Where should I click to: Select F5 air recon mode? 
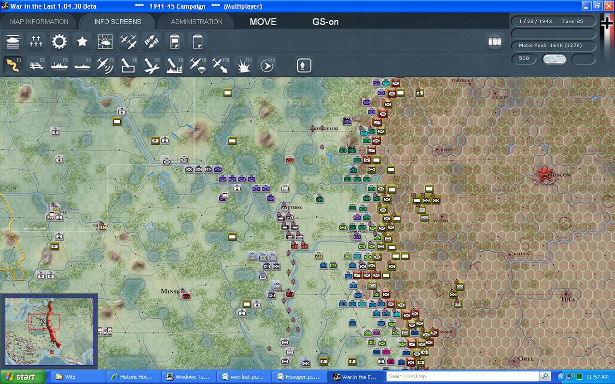click(105, 65)
